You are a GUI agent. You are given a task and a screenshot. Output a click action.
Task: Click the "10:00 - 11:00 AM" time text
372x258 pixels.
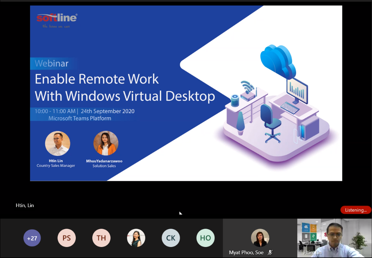click(x=55, y=111)
